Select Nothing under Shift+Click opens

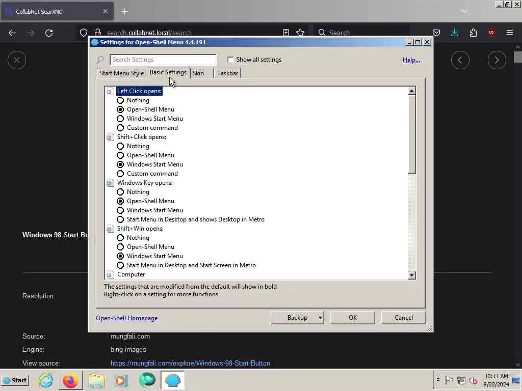120,146
